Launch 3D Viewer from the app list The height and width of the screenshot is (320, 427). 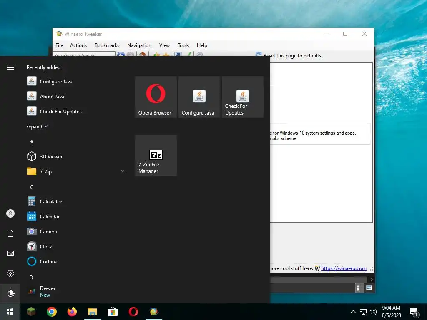pyautogui.click(x=76, y=157)
